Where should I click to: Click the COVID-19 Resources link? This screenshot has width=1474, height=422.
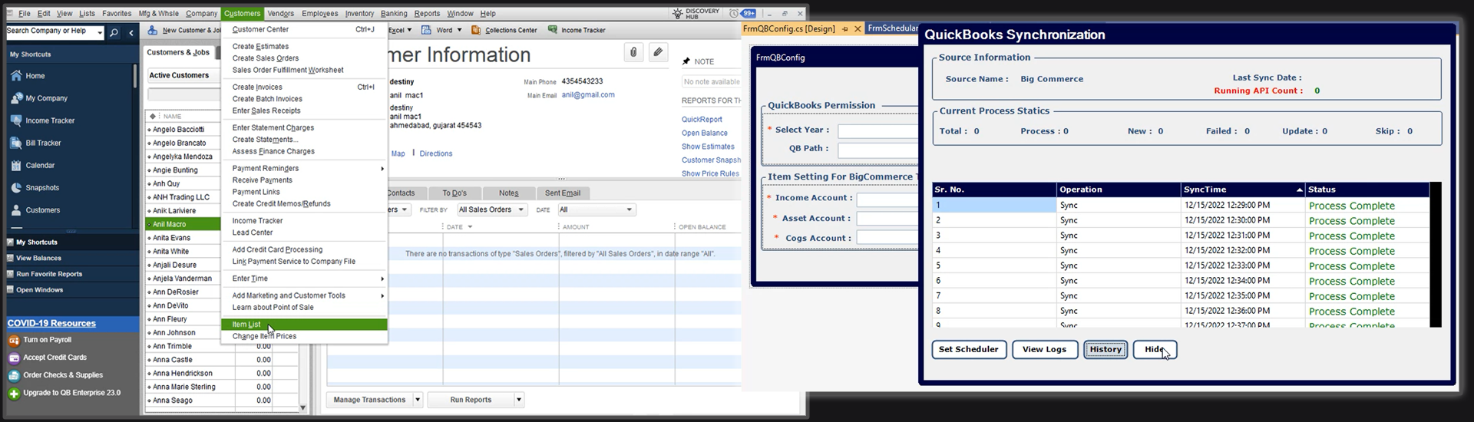click(x=51, y=324)
